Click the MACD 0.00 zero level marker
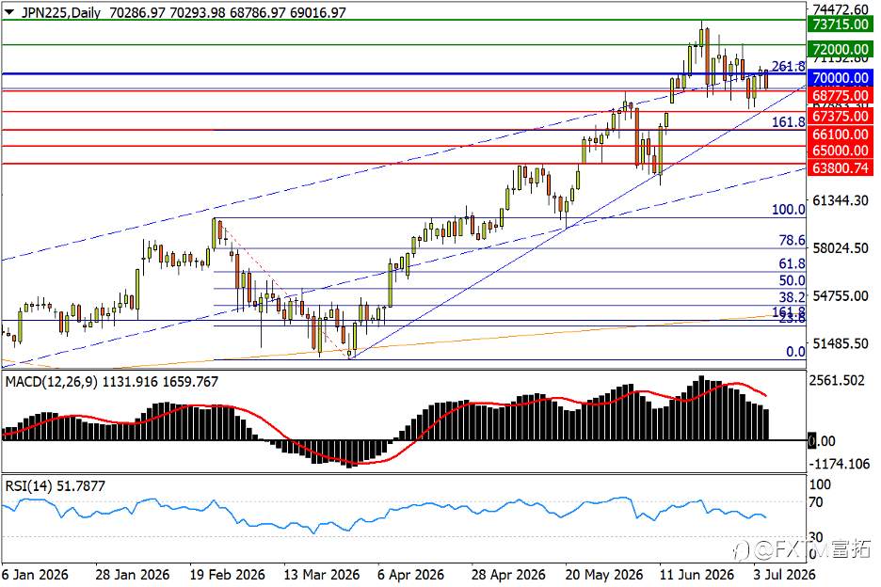 pos(821,441)
